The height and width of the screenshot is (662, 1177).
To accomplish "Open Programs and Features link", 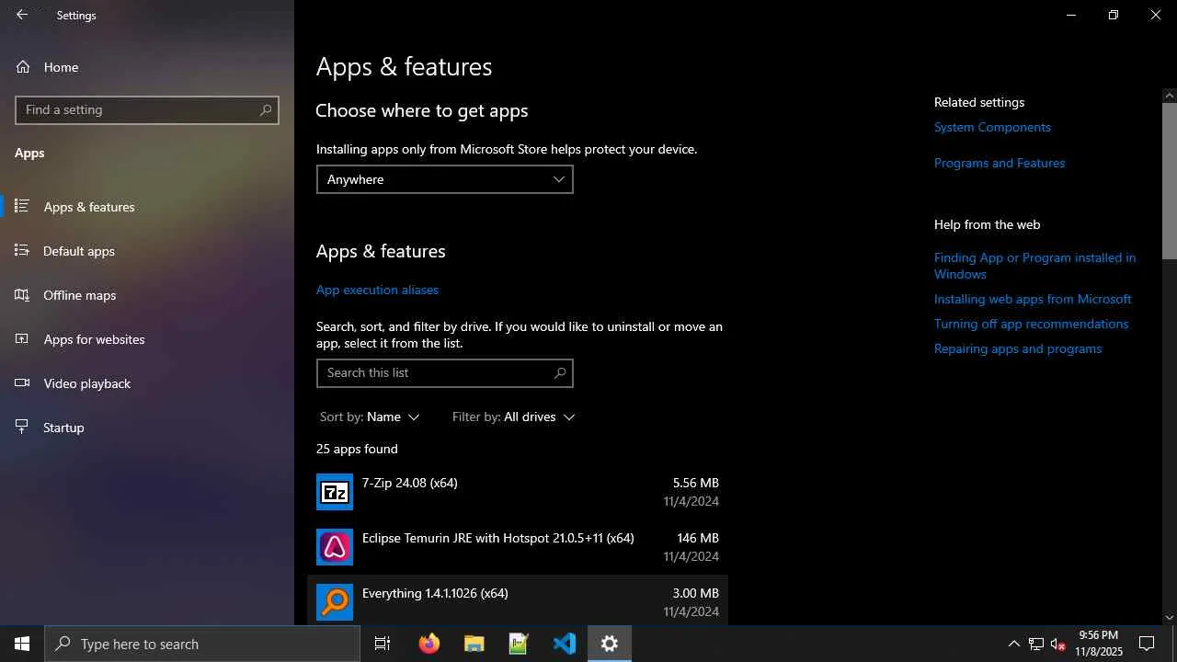I will pyautogui.click(x=1000, y=163).
